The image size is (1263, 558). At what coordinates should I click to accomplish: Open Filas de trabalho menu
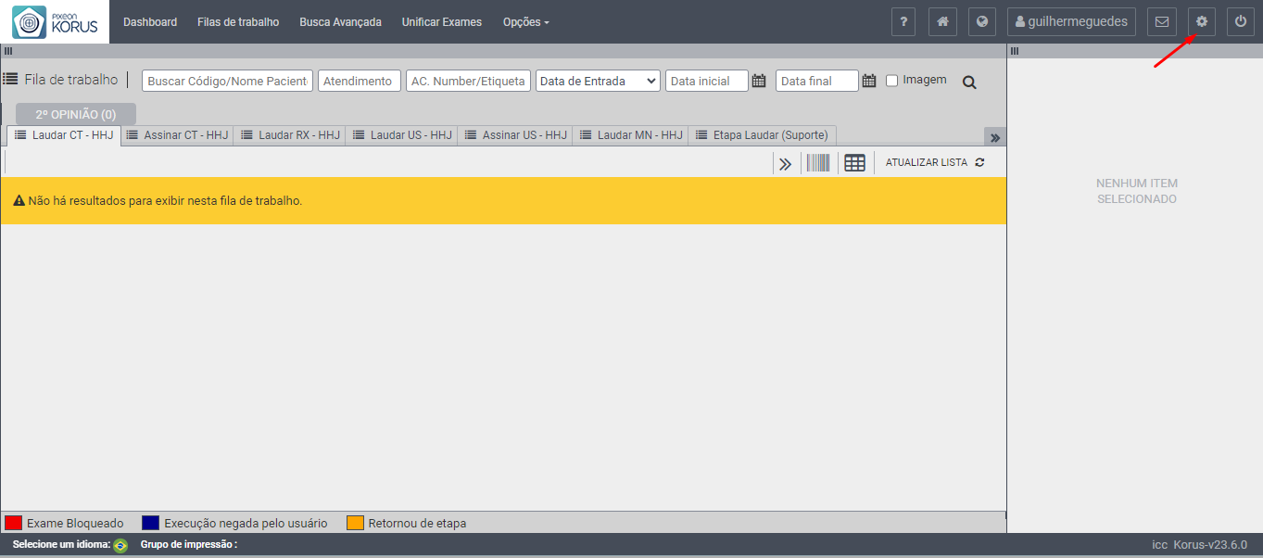pyautogui.click(x=238, y=21)
